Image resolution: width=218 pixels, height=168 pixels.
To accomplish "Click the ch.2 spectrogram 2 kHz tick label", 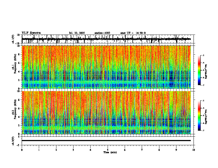I will point(19,125).
